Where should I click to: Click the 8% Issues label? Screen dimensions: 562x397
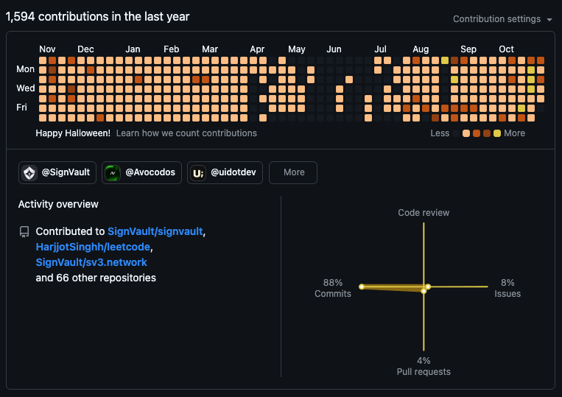pos(507,288)
